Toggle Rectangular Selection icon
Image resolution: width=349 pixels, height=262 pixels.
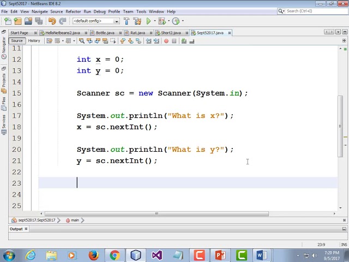tap(113, 41)
